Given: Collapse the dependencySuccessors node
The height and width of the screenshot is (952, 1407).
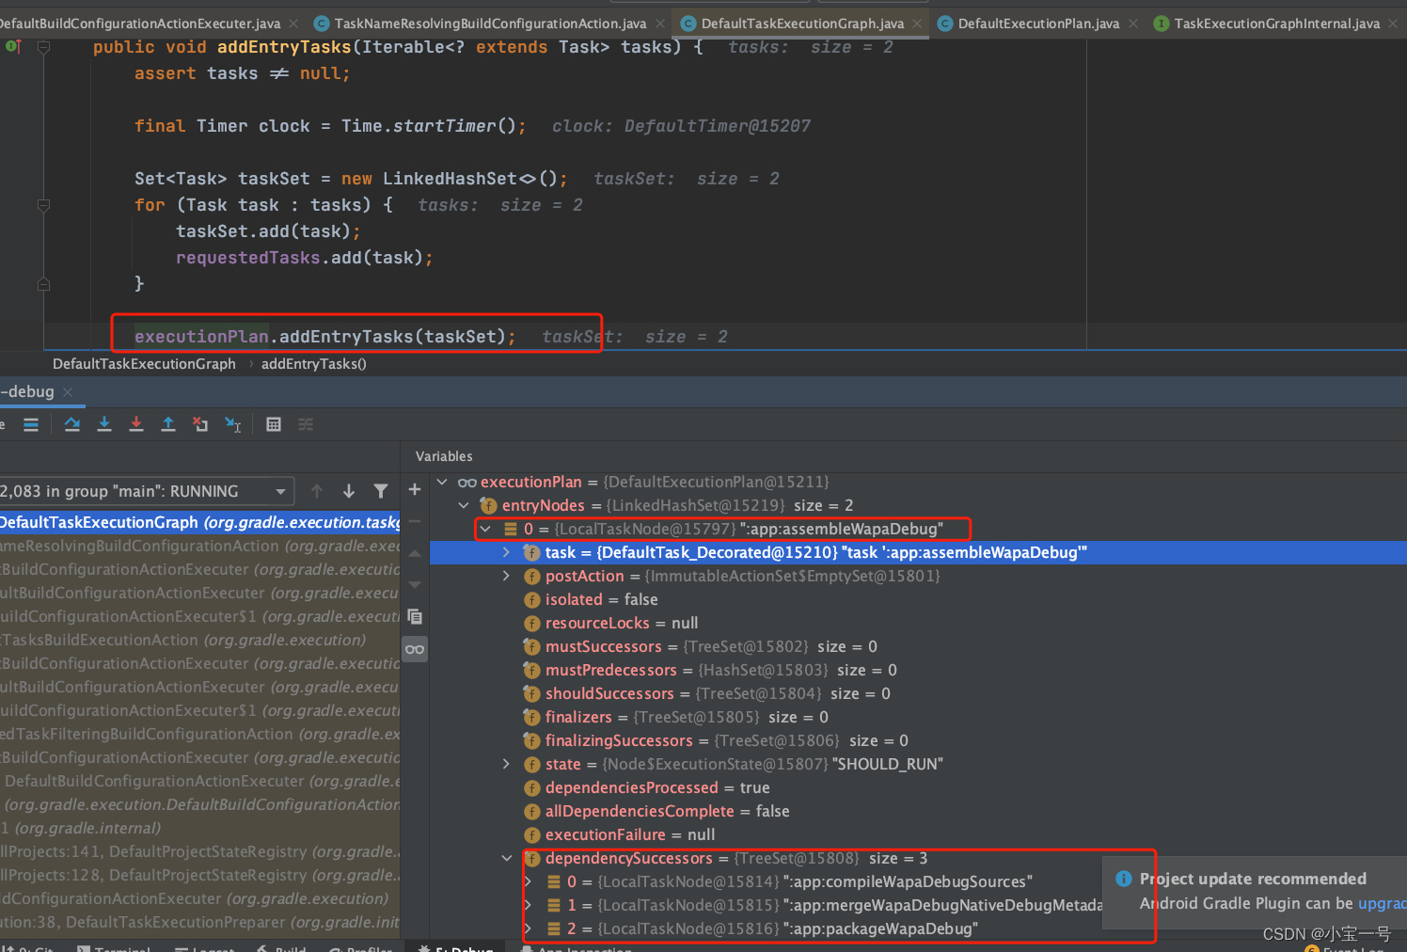Looking at the screenshot, I should click(506, 858).
